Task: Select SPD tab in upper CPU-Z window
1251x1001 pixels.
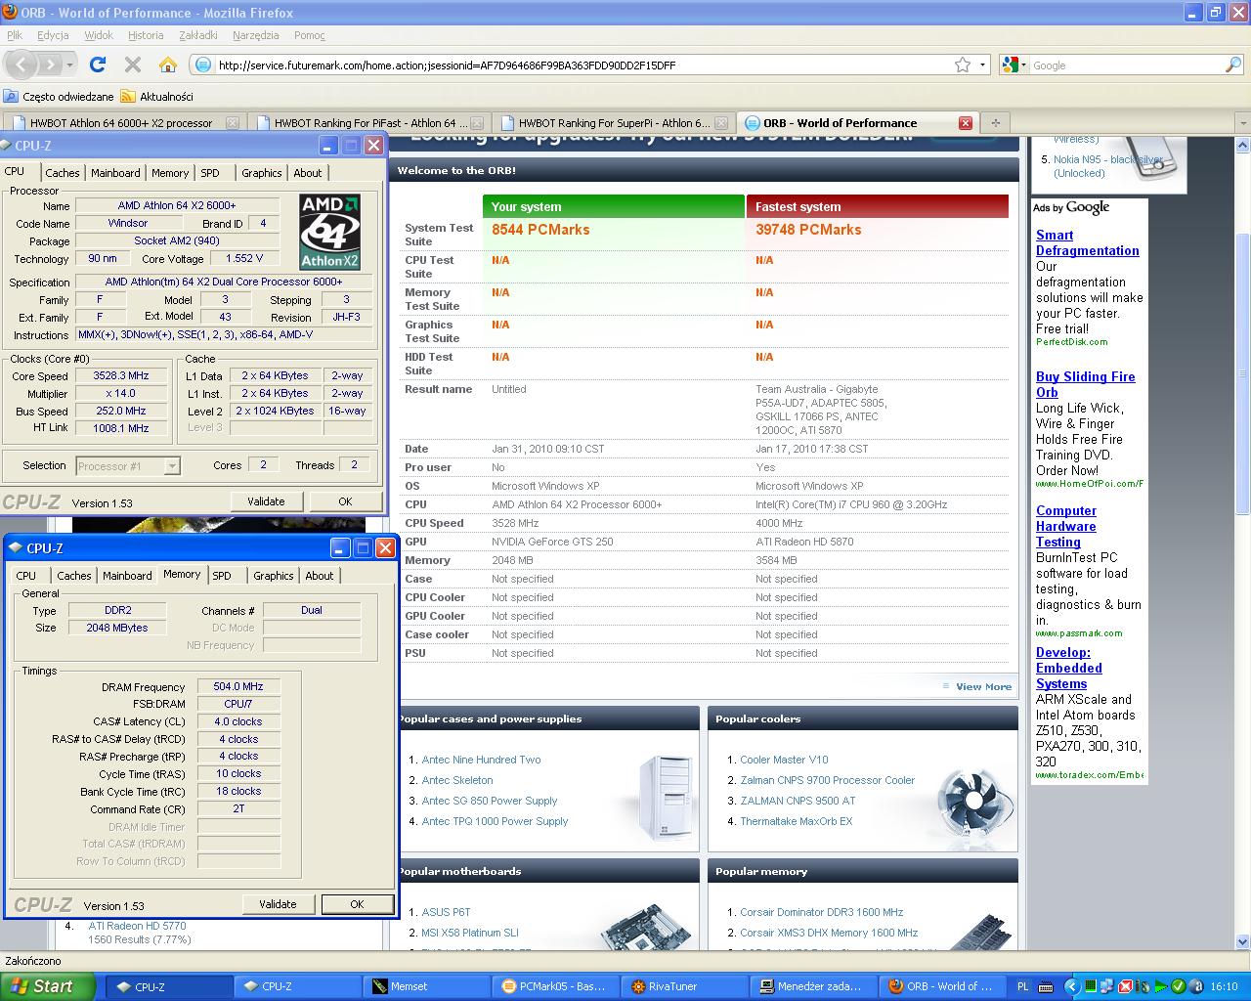Action: (x=210, y=173)
